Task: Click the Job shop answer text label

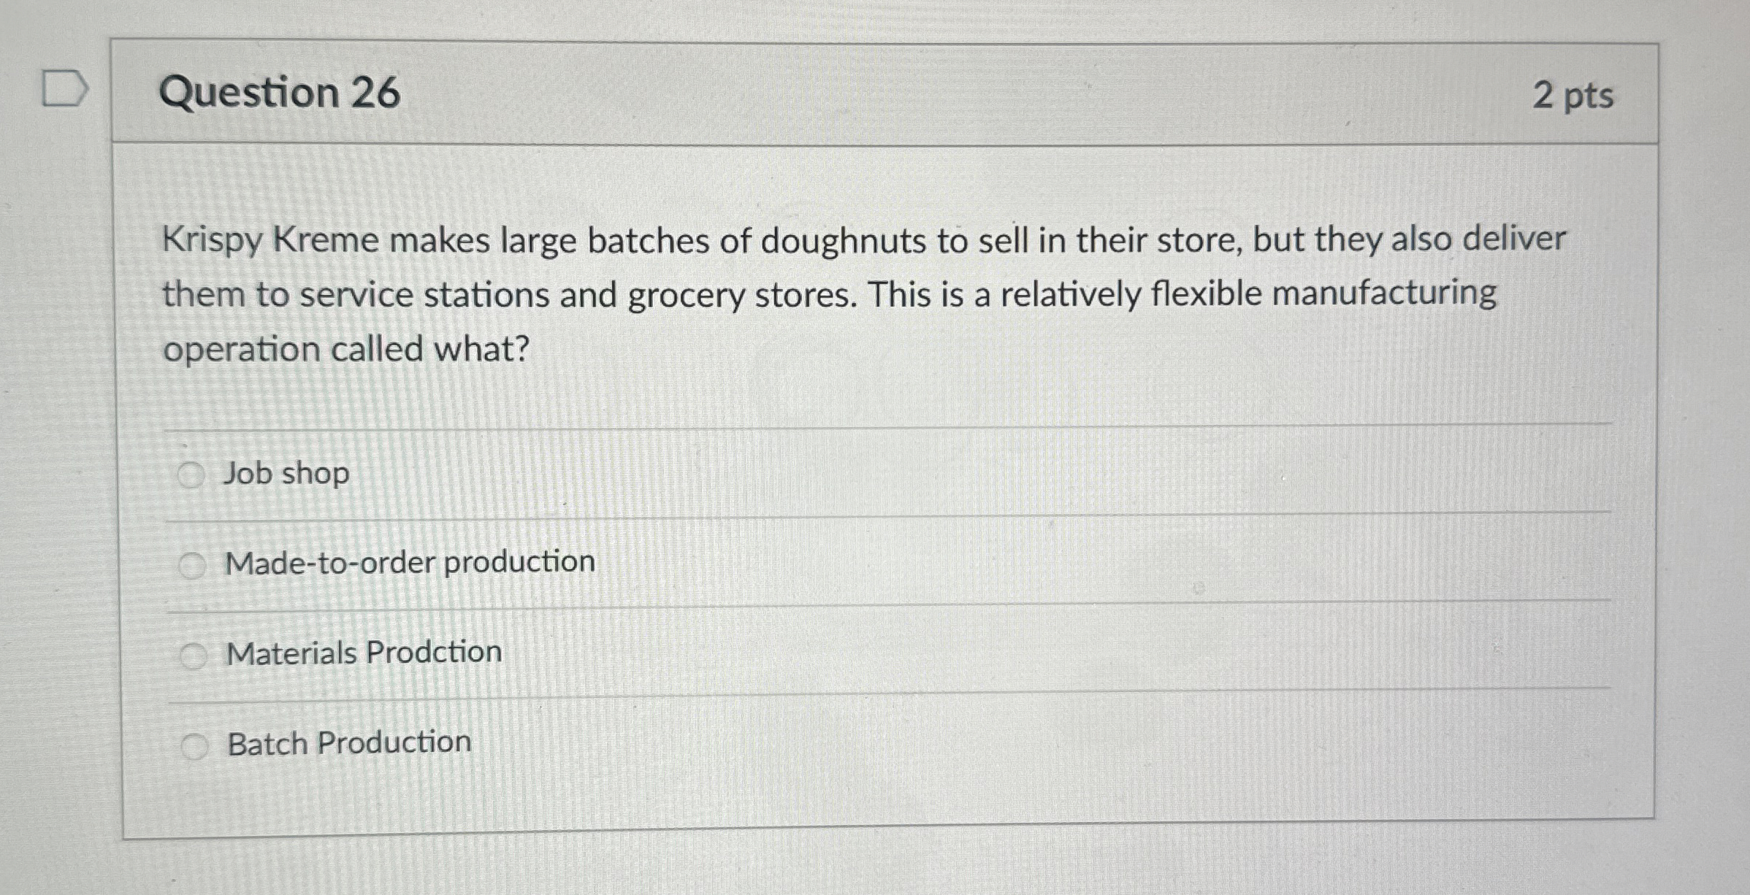Action: [x=286, y=474]
